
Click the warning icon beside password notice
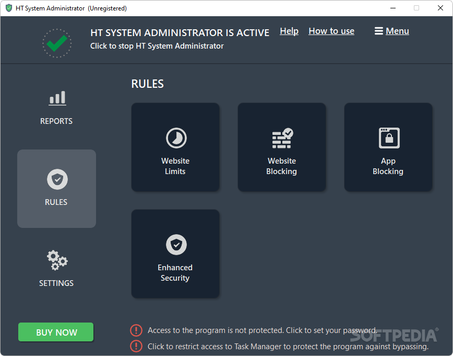[x=136, y=330]
